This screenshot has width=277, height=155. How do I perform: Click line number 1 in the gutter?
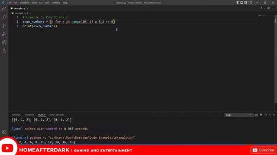[17, 17]
